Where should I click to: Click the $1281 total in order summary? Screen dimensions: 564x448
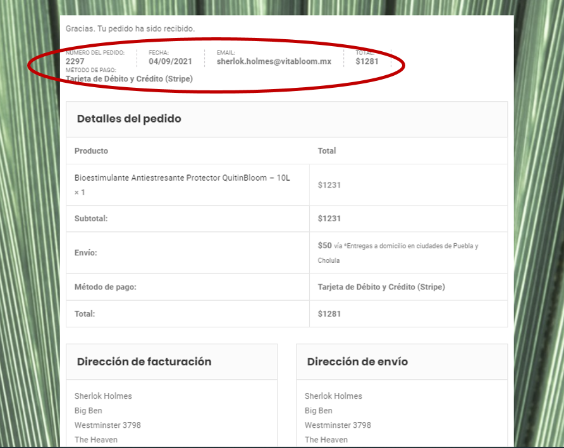click(367, 61)
